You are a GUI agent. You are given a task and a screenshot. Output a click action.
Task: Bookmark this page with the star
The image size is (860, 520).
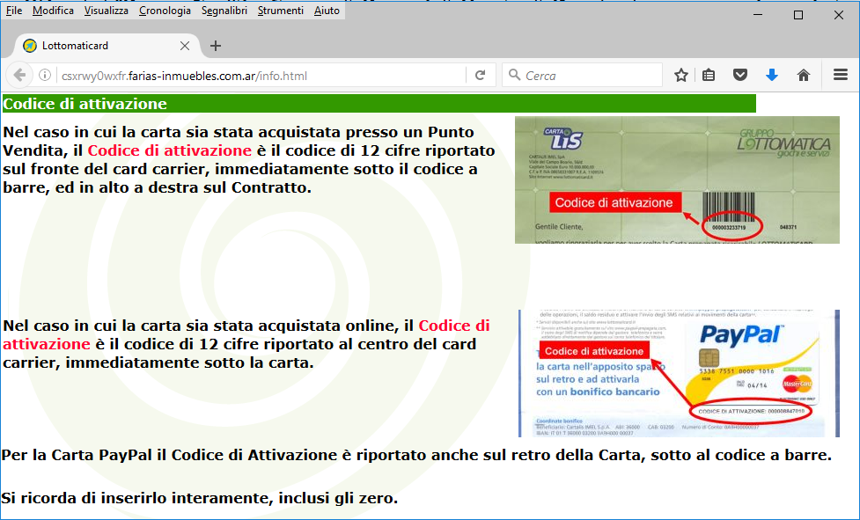click(681, 75)
